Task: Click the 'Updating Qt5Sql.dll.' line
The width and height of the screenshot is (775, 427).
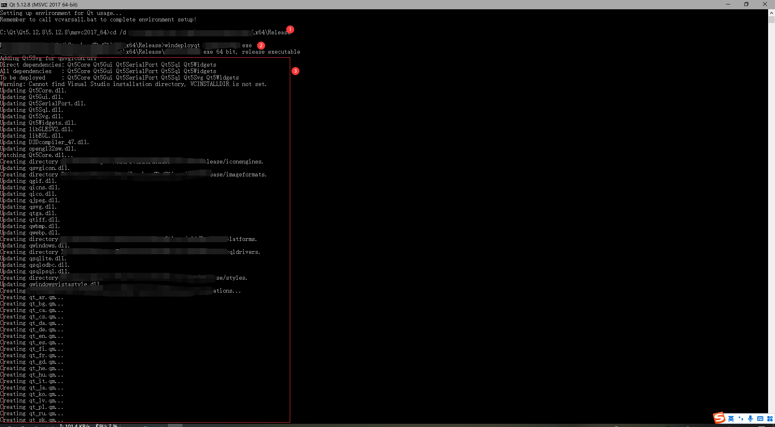Action: pyautogui.click(x=31, y=110)
